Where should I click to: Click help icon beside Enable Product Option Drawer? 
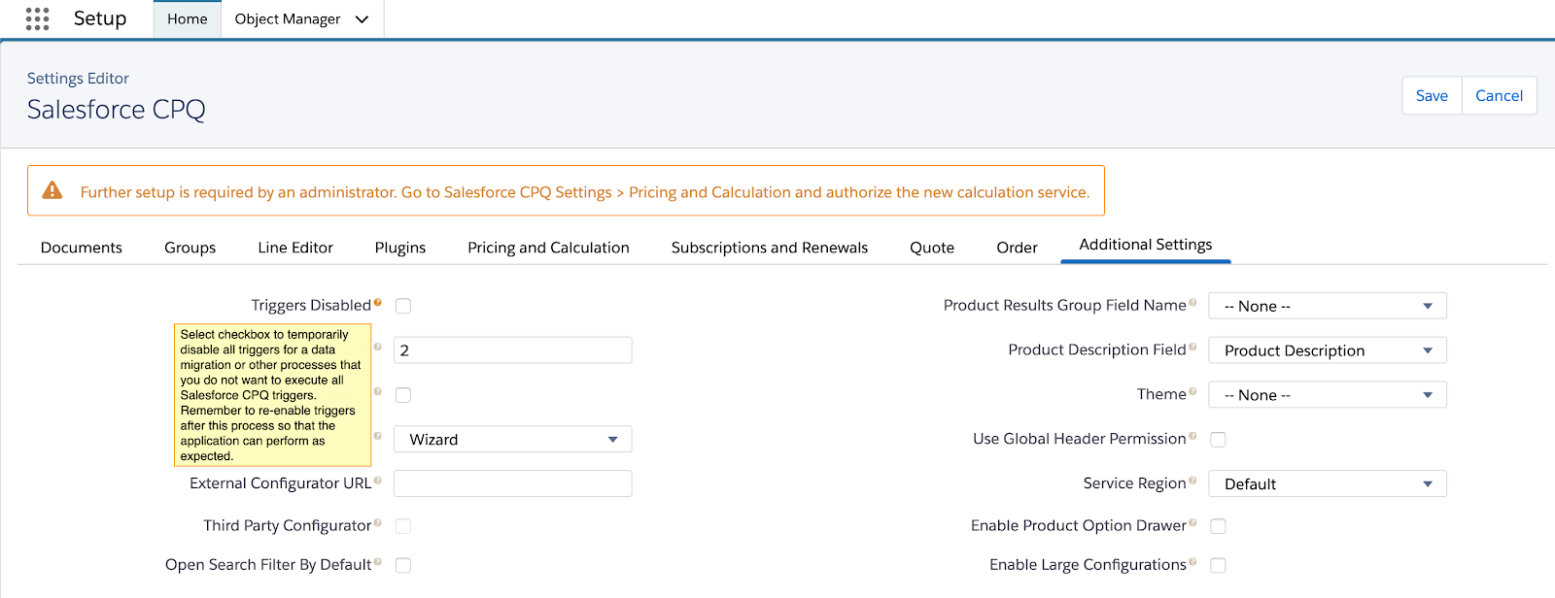tap(1192, 523)
